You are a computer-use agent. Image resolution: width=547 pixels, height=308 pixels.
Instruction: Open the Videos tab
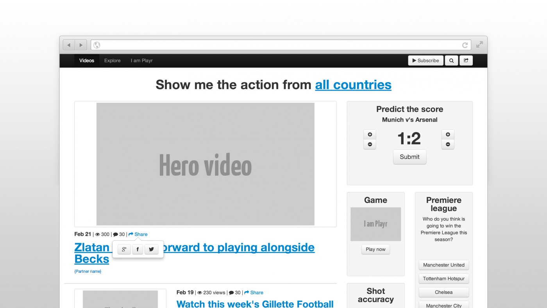tap(87, 61)
